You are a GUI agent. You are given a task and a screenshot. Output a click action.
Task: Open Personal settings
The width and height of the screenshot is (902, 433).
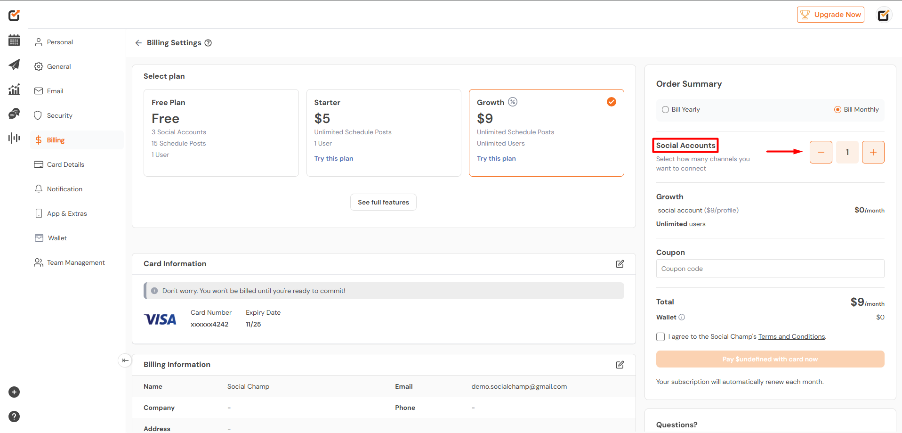click(77, 42)
